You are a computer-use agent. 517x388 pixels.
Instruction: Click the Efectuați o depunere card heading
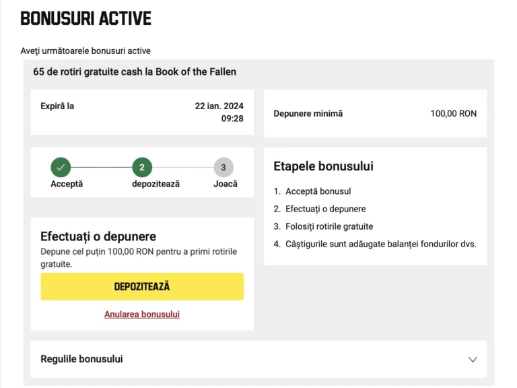coord(98,236)
